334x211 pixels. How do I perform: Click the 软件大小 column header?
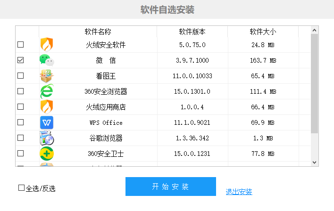coord(263,32)
